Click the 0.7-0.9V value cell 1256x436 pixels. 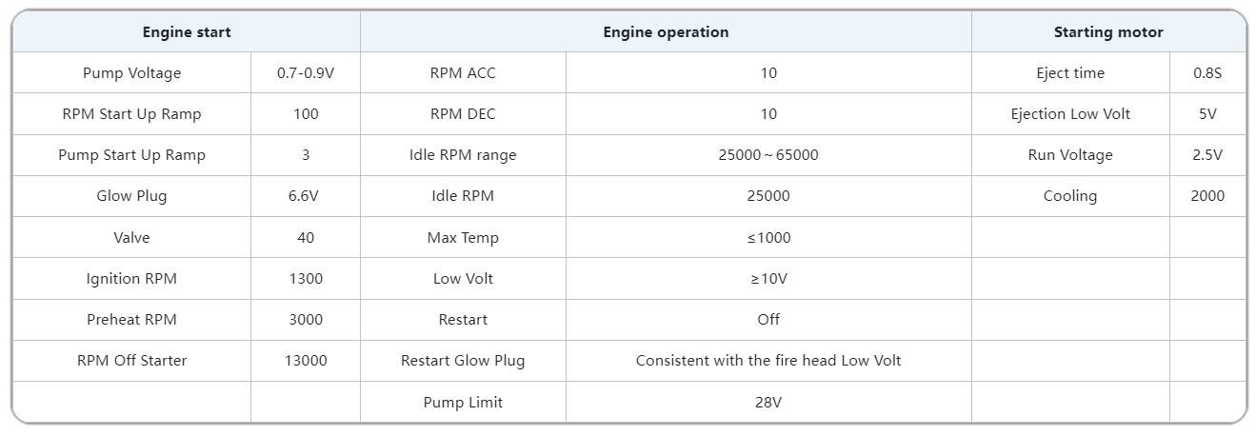click(306, 73)
